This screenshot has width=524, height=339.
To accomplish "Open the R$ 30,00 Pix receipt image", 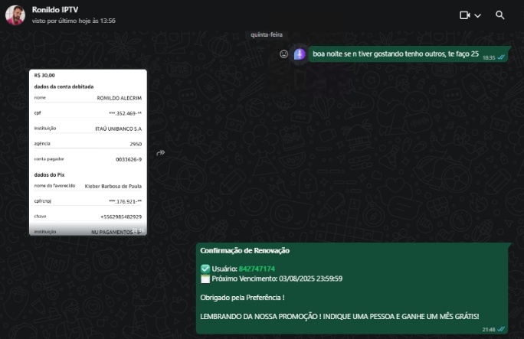I will point(88,152).
